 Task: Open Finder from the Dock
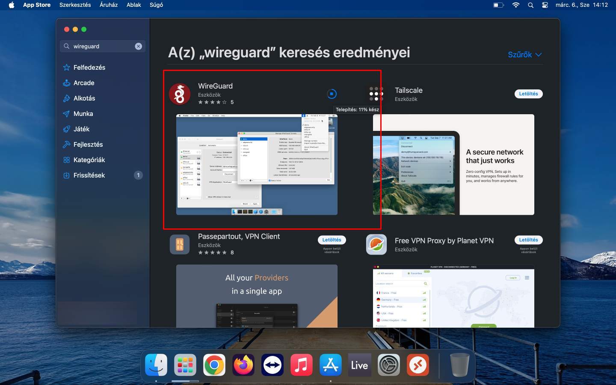click(x=156, y=365)
